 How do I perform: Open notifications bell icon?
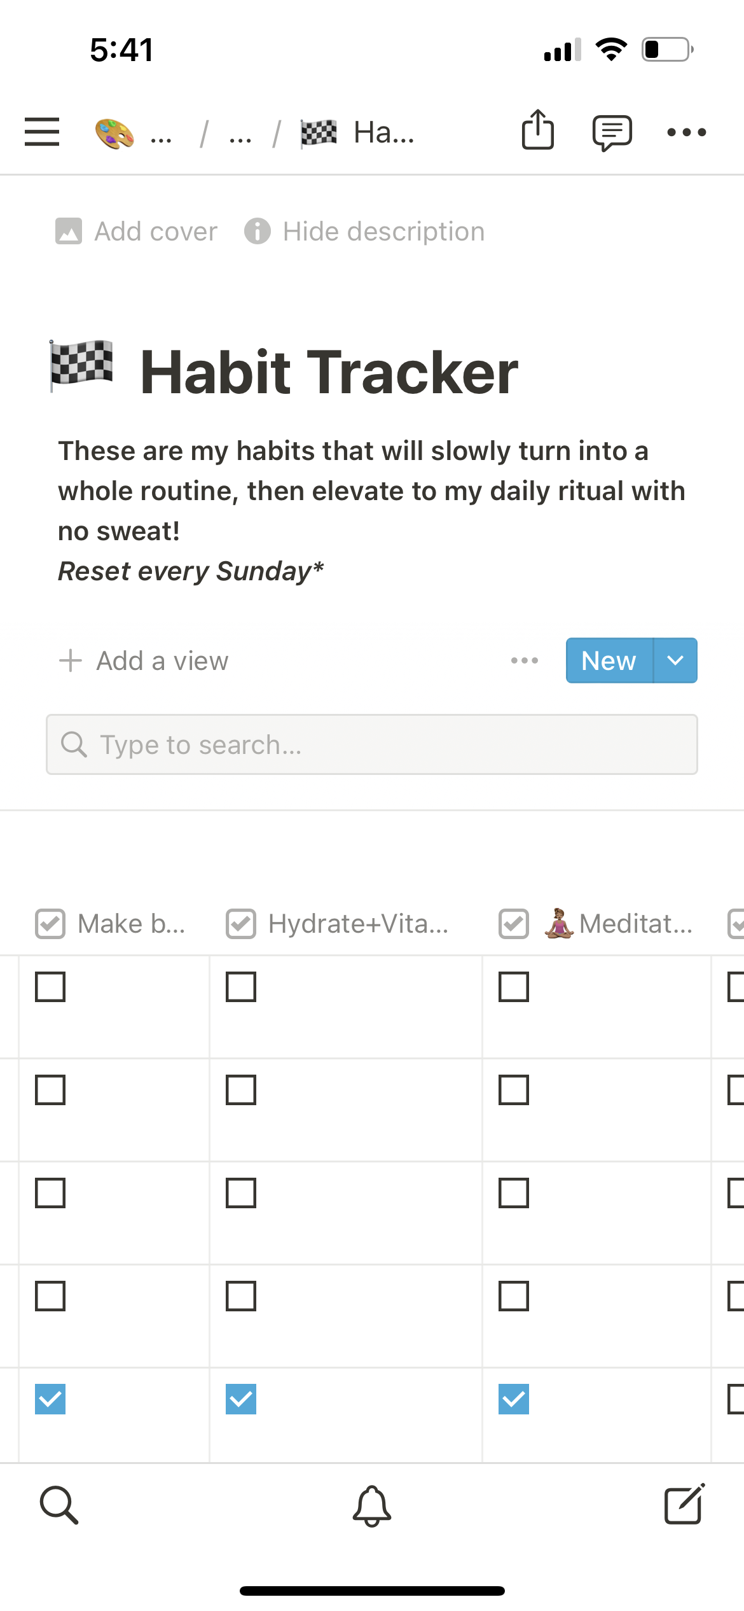point(372,1505)
